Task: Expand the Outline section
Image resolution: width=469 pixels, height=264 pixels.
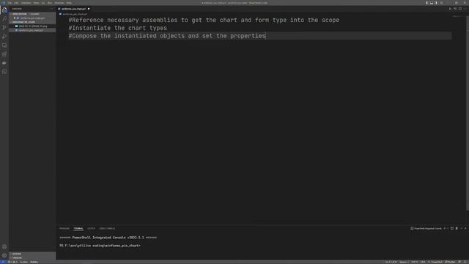Action: [32, 254]
